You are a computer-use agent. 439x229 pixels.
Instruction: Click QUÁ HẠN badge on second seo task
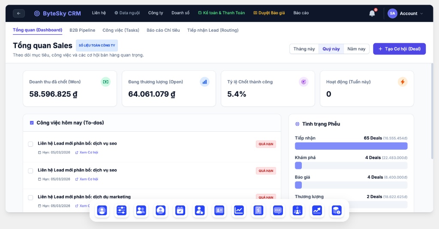(x=266, y=171)
